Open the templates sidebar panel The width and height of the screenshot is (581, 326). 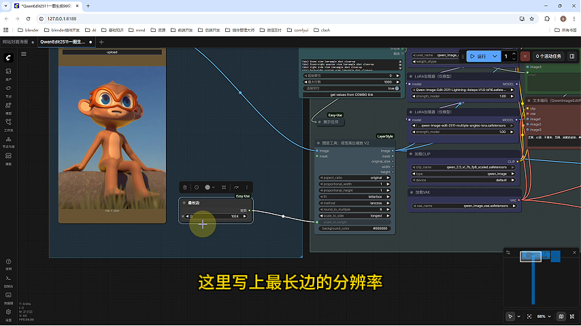8,158
